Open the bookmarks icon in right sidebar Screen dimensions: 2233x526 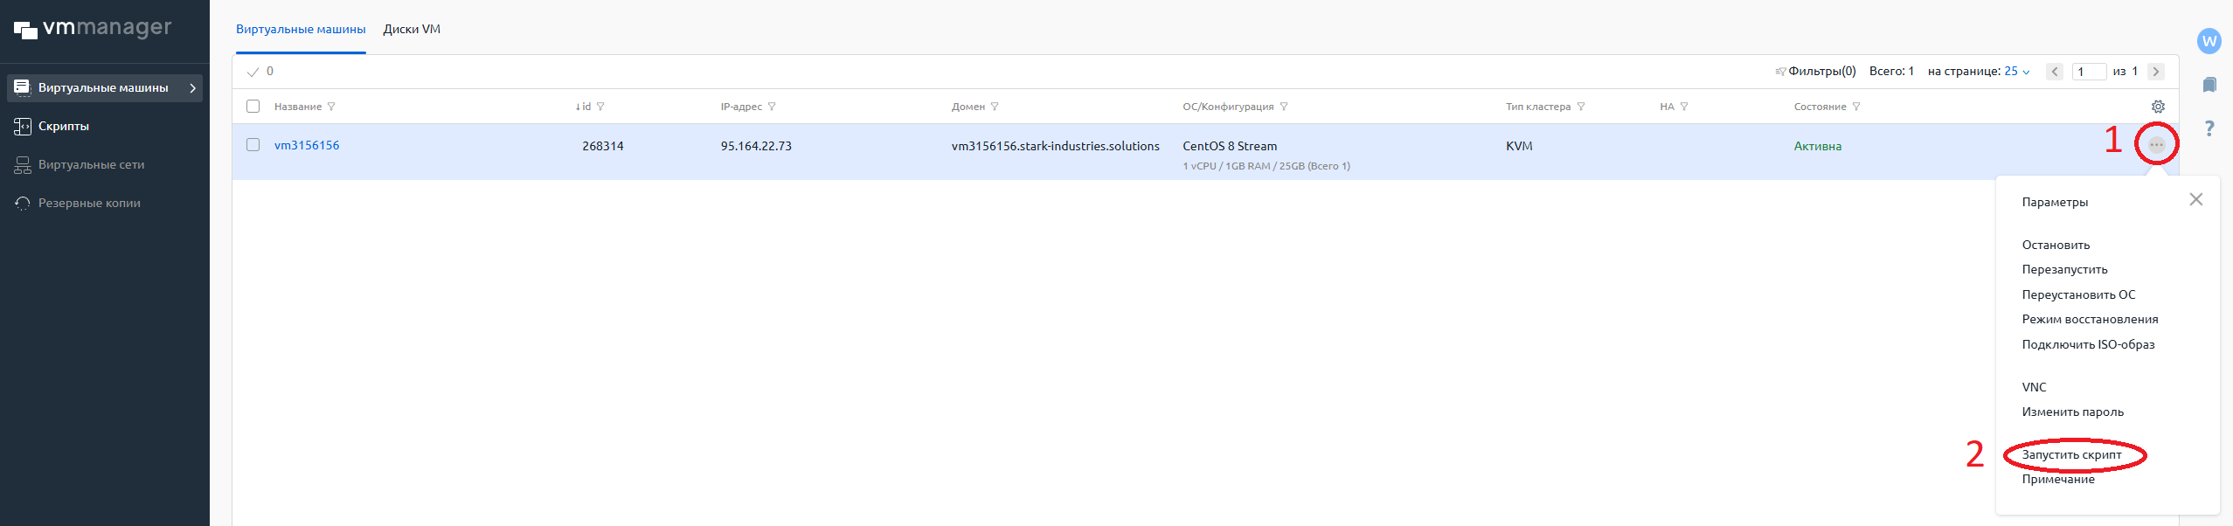click(x=2209, y=85)
